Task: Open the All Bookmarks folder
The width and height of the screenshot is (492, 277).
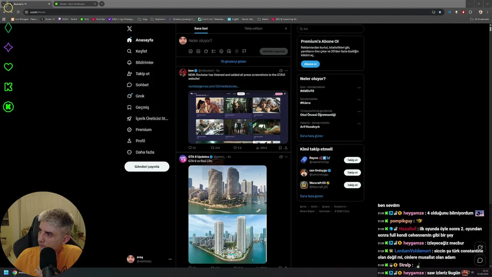Action: coord(479,19)
